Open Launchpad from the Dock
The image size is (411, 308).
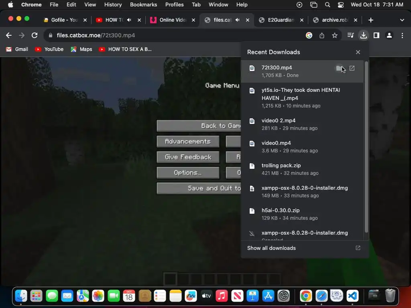pos(36,296)
